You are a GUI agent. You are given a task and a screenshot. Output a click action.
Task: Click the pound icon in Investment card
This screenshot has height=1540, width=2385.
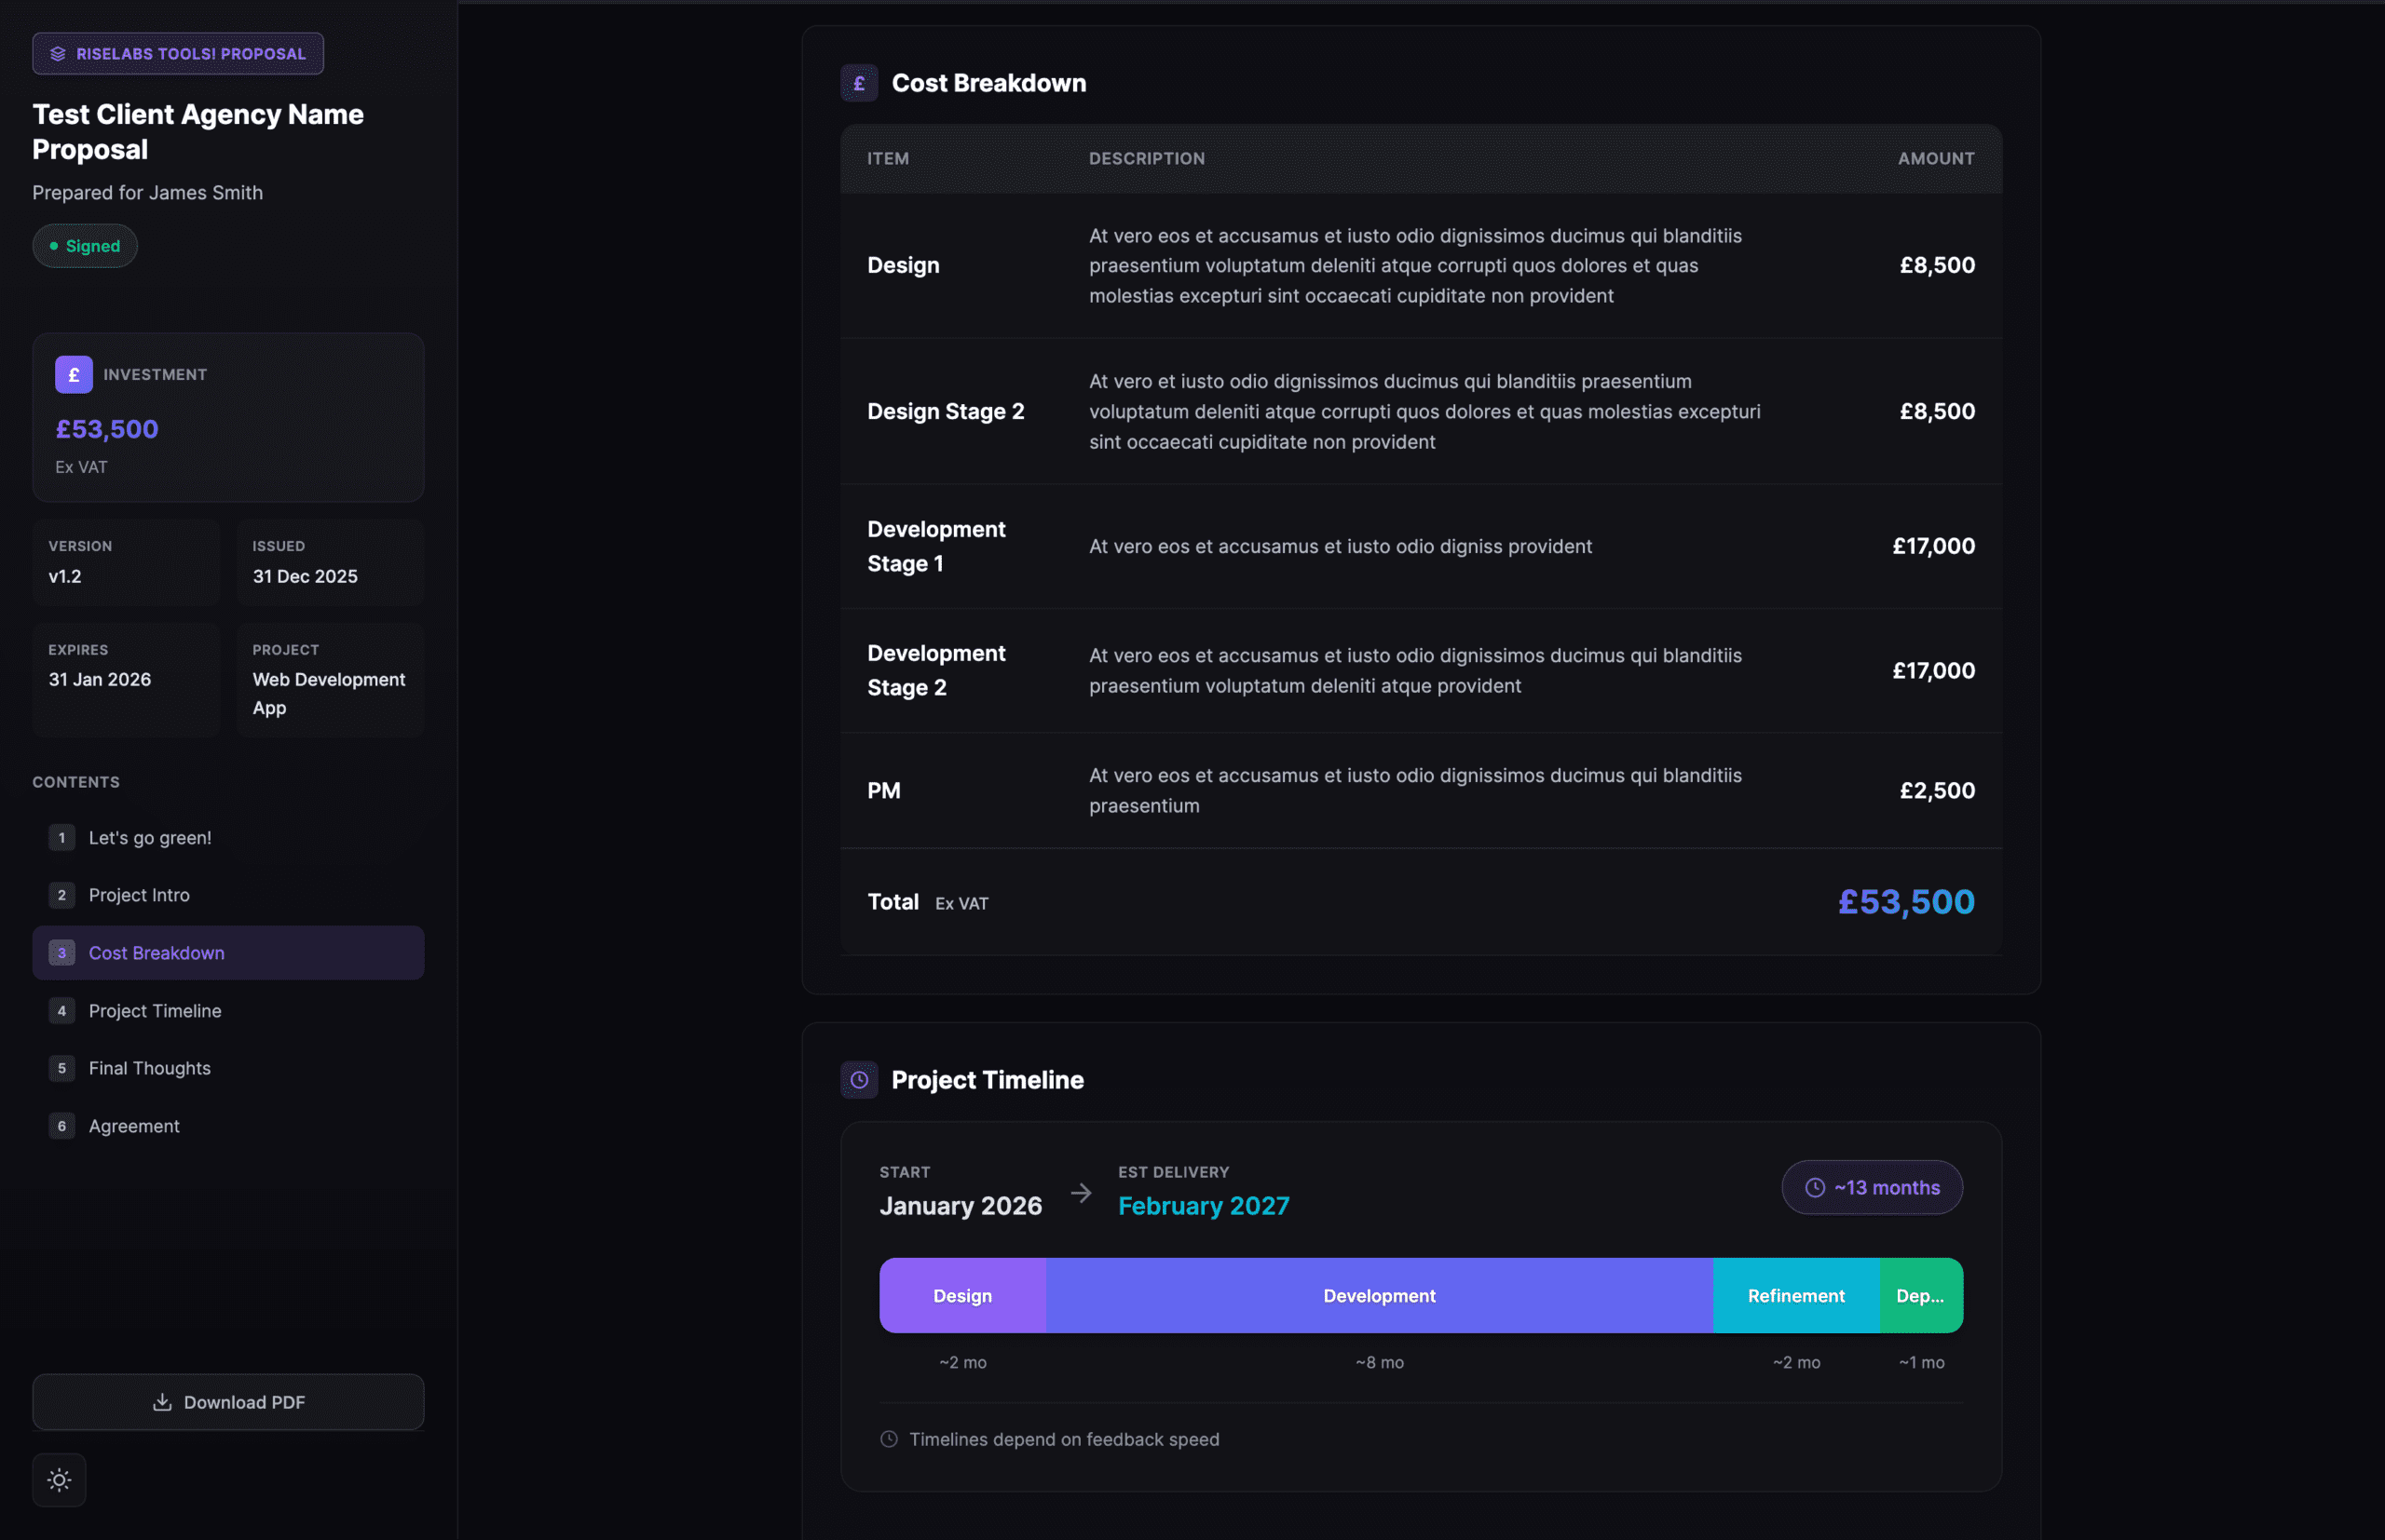[x=74, y=374]
